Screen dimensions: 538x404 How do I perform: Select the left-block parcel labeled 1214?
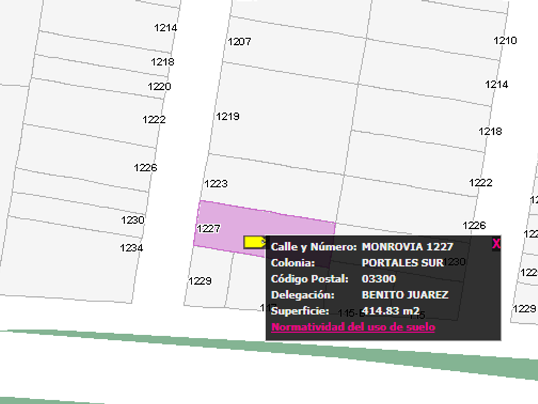[166, 28]
